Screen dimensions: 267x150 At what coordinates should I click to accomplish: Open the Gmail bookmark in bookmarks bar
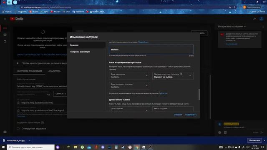click(66, 12)
